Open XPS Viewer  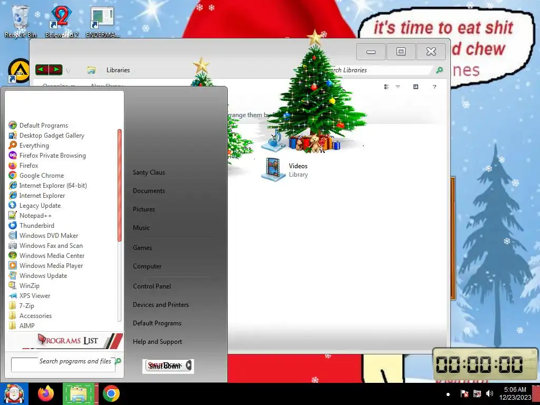click(x=30, y=295)
